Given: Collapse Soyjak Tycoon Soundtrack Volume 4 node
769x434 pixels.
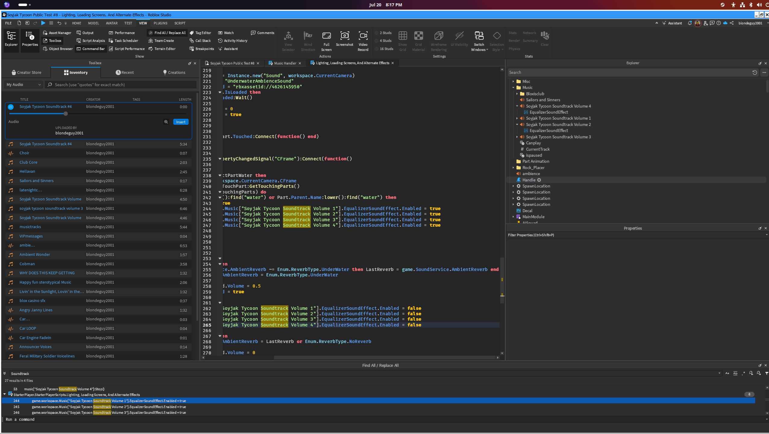Looking at the screenshot, I should (517, 106).
